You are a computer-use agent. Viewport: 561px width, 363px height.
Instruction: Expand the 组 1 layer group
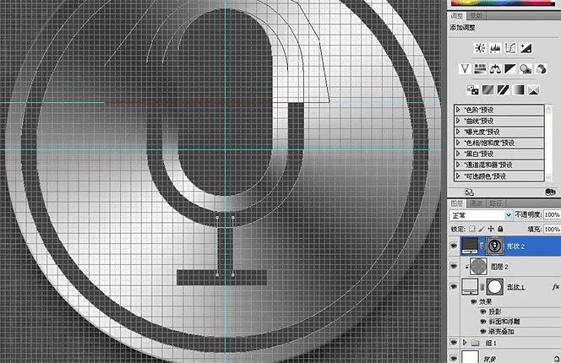pyautogui.click(x=465, y=343)
